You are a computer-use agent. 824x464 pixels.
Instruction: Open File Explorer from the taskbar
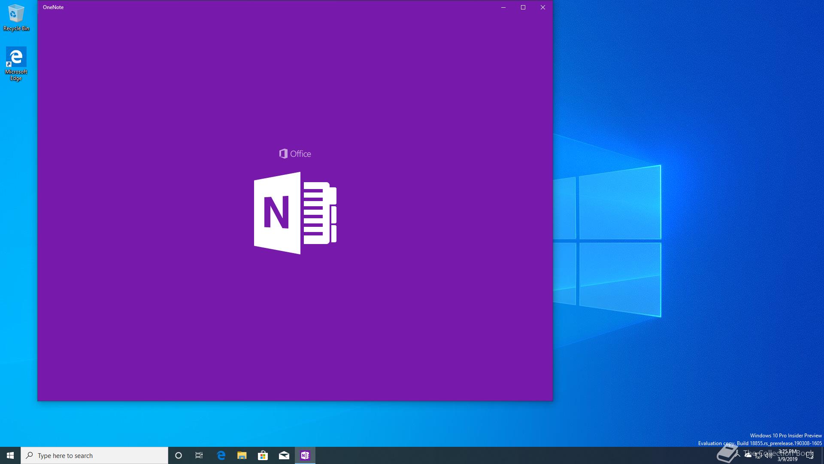coord(242,455)
